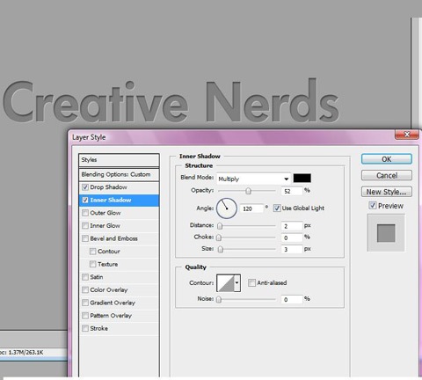This screenshot has height=380, width=422.
Task: Uncheck the Inner Shadow checkbox
Action: (x=85, y=200)
